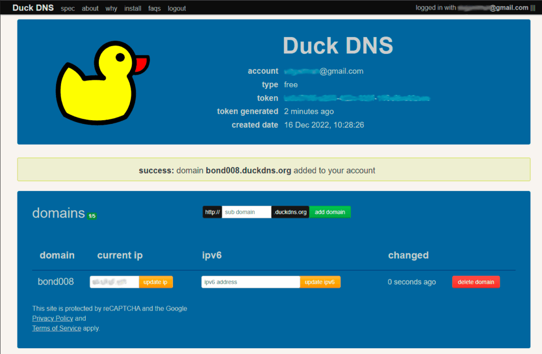The image size is (542, 354).
Task: Click the current ip field for bond008
Action: (x=114, y=282)
